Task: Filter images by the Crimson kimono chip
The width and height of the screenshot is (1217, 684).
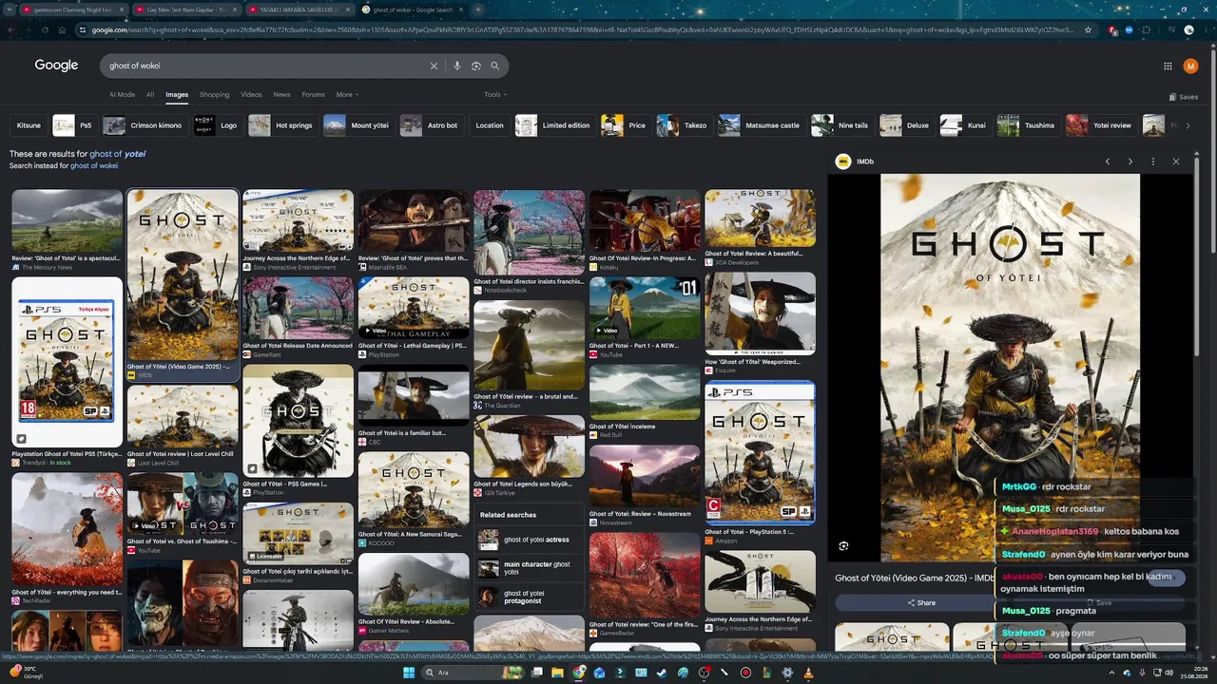Action: 144,125
